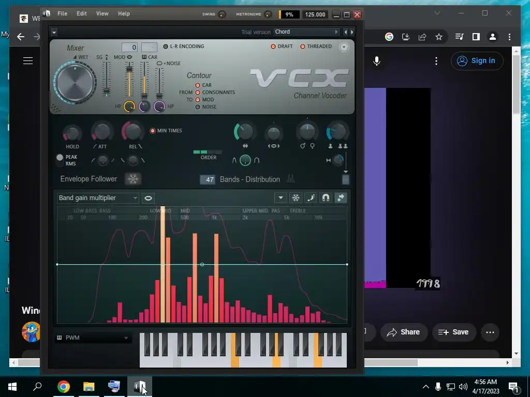
Task: Open the Windows Start menu
Action: pos(12,387)
